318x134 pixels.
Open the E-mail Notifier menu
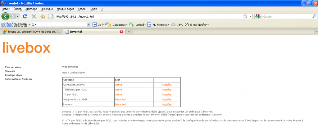pyautogui.click(x=197, y=25)
